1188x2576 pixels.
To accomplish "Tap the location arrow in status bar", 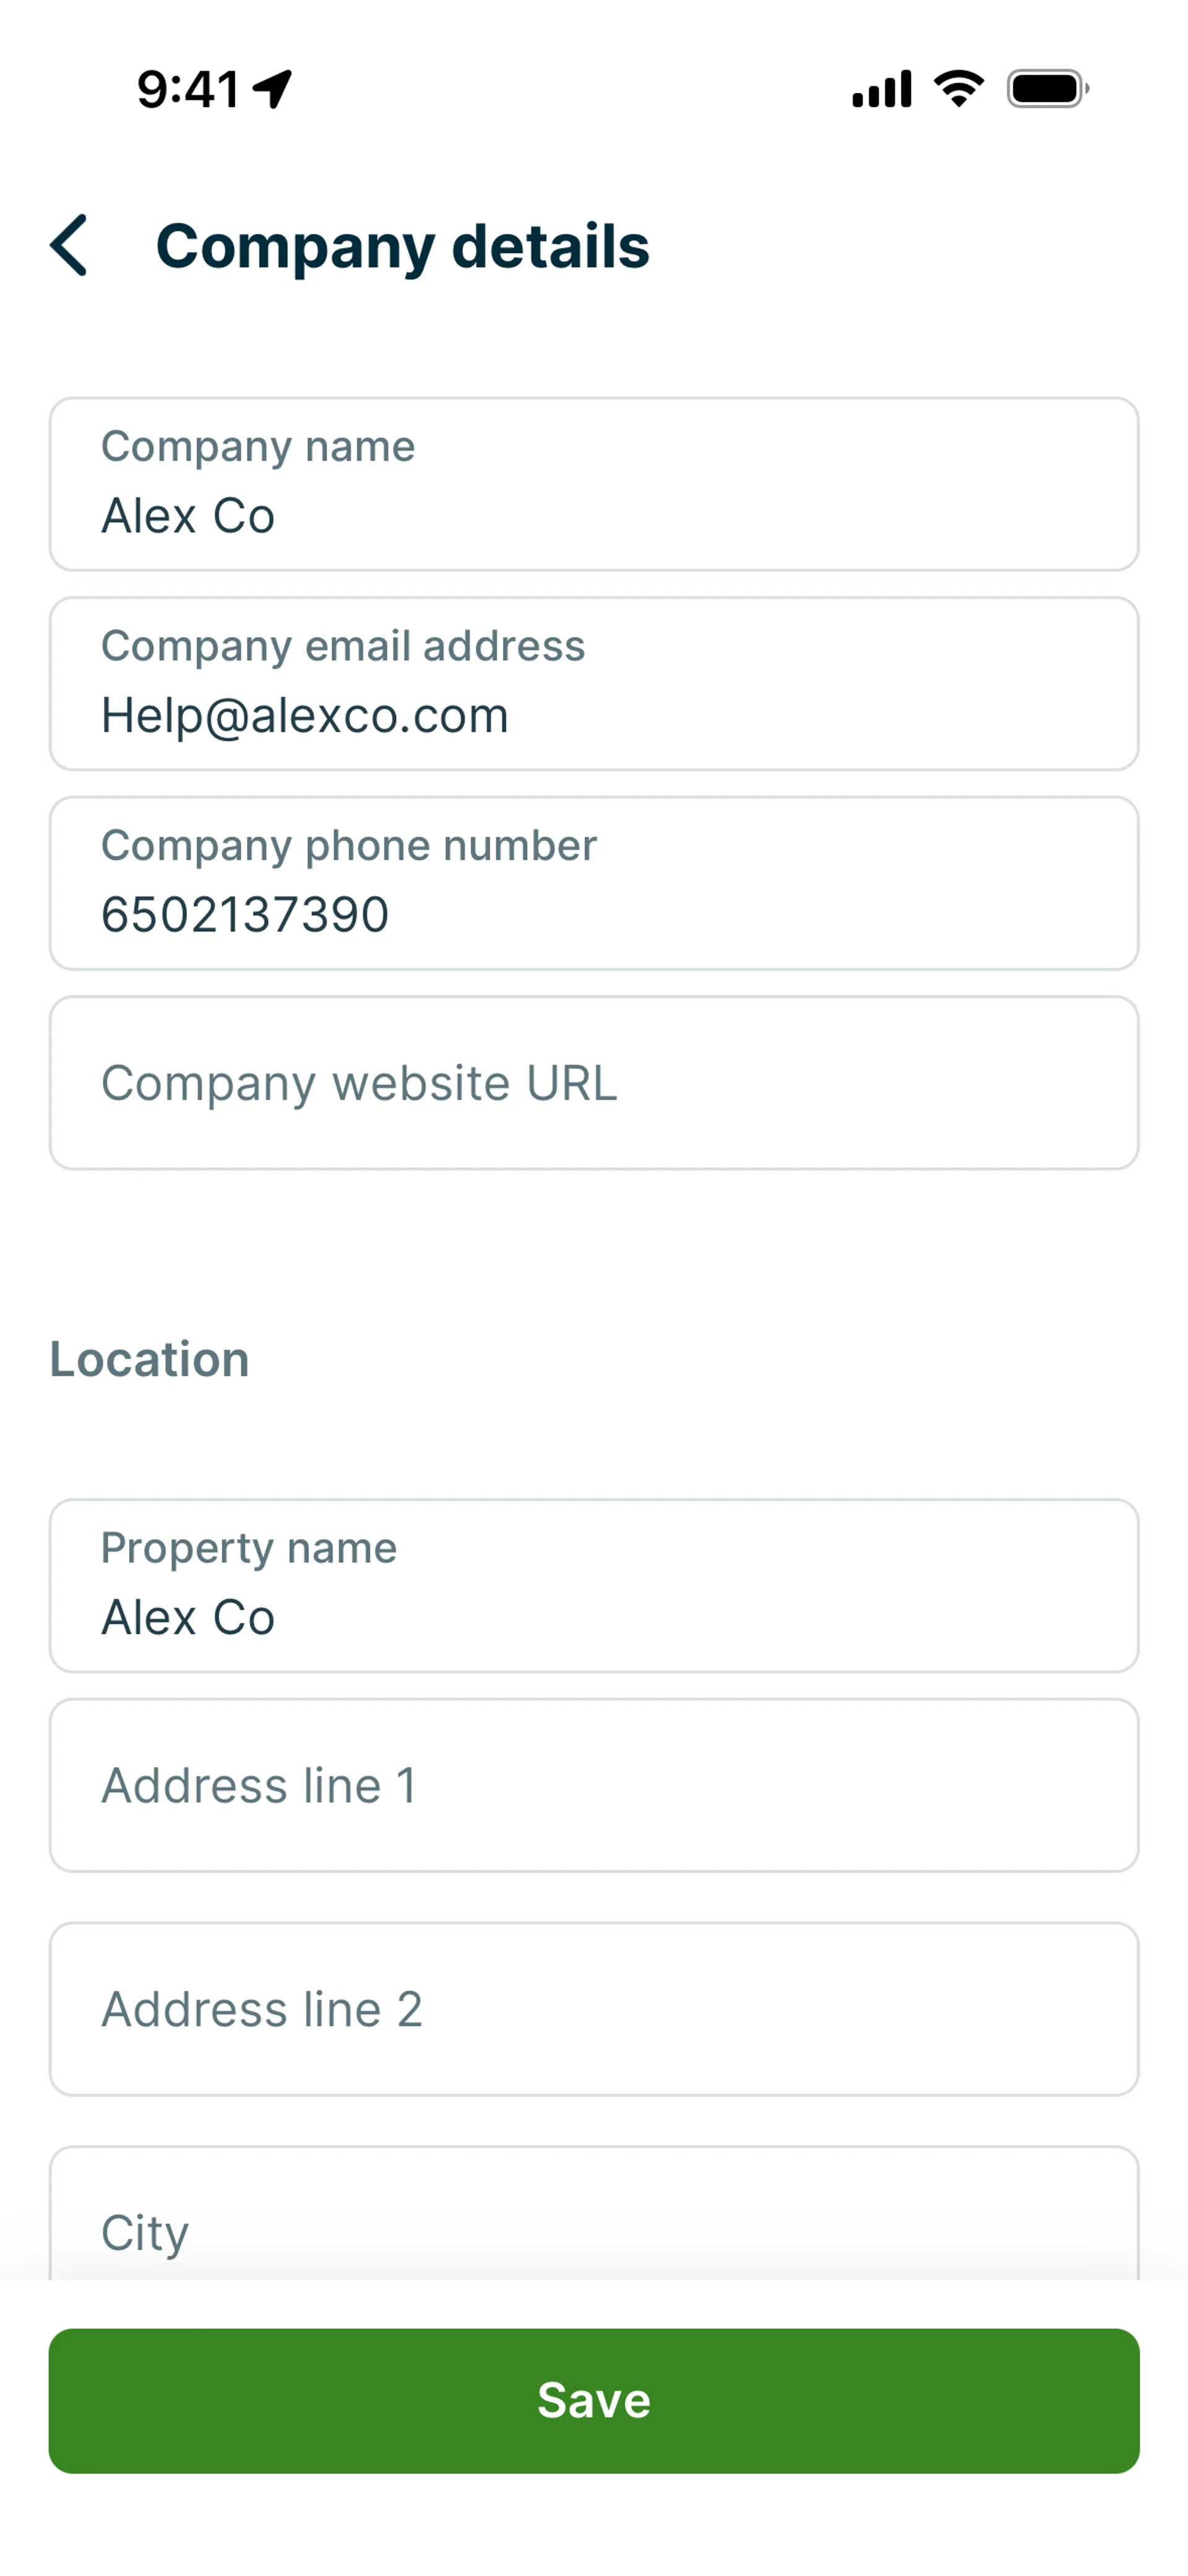I will pyautogui.click(x=272, y=89).
